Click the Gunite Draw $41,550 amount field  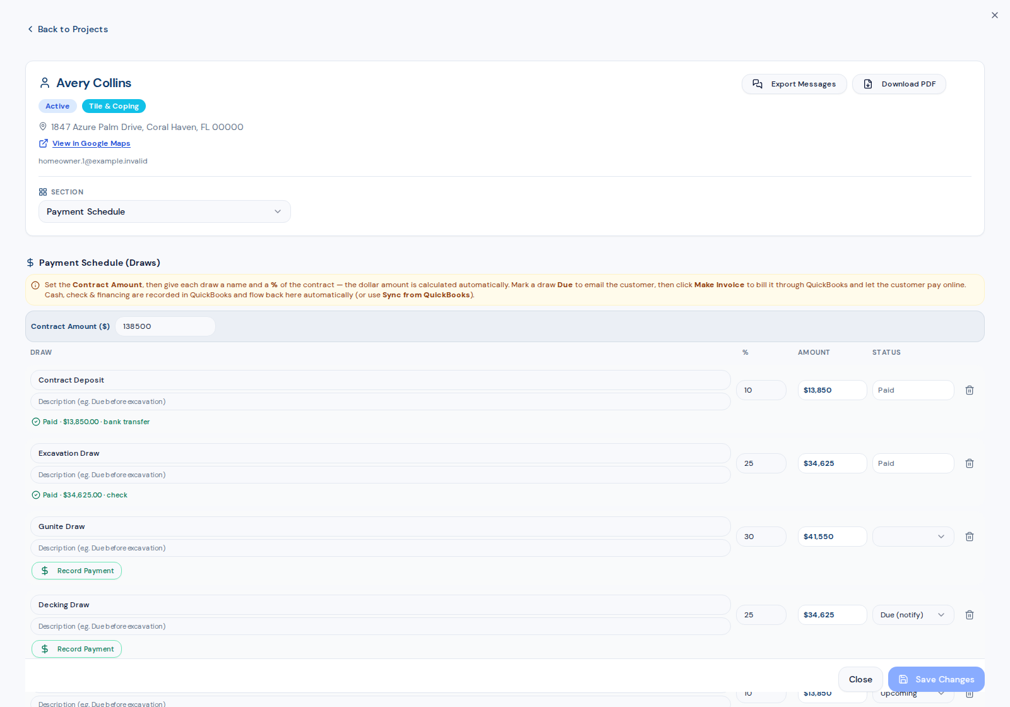[833, 537]
